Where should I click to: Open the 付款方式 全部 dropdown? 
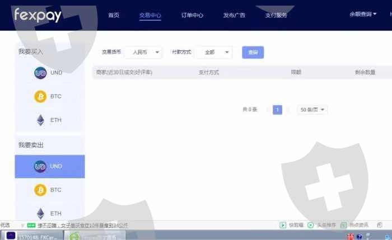click(213, 52)
